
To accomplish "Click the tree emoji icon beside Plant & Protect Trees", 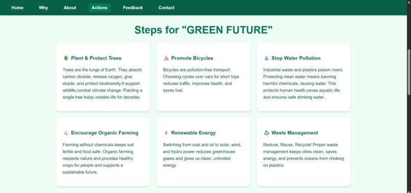I will click(x=66, y=58).
